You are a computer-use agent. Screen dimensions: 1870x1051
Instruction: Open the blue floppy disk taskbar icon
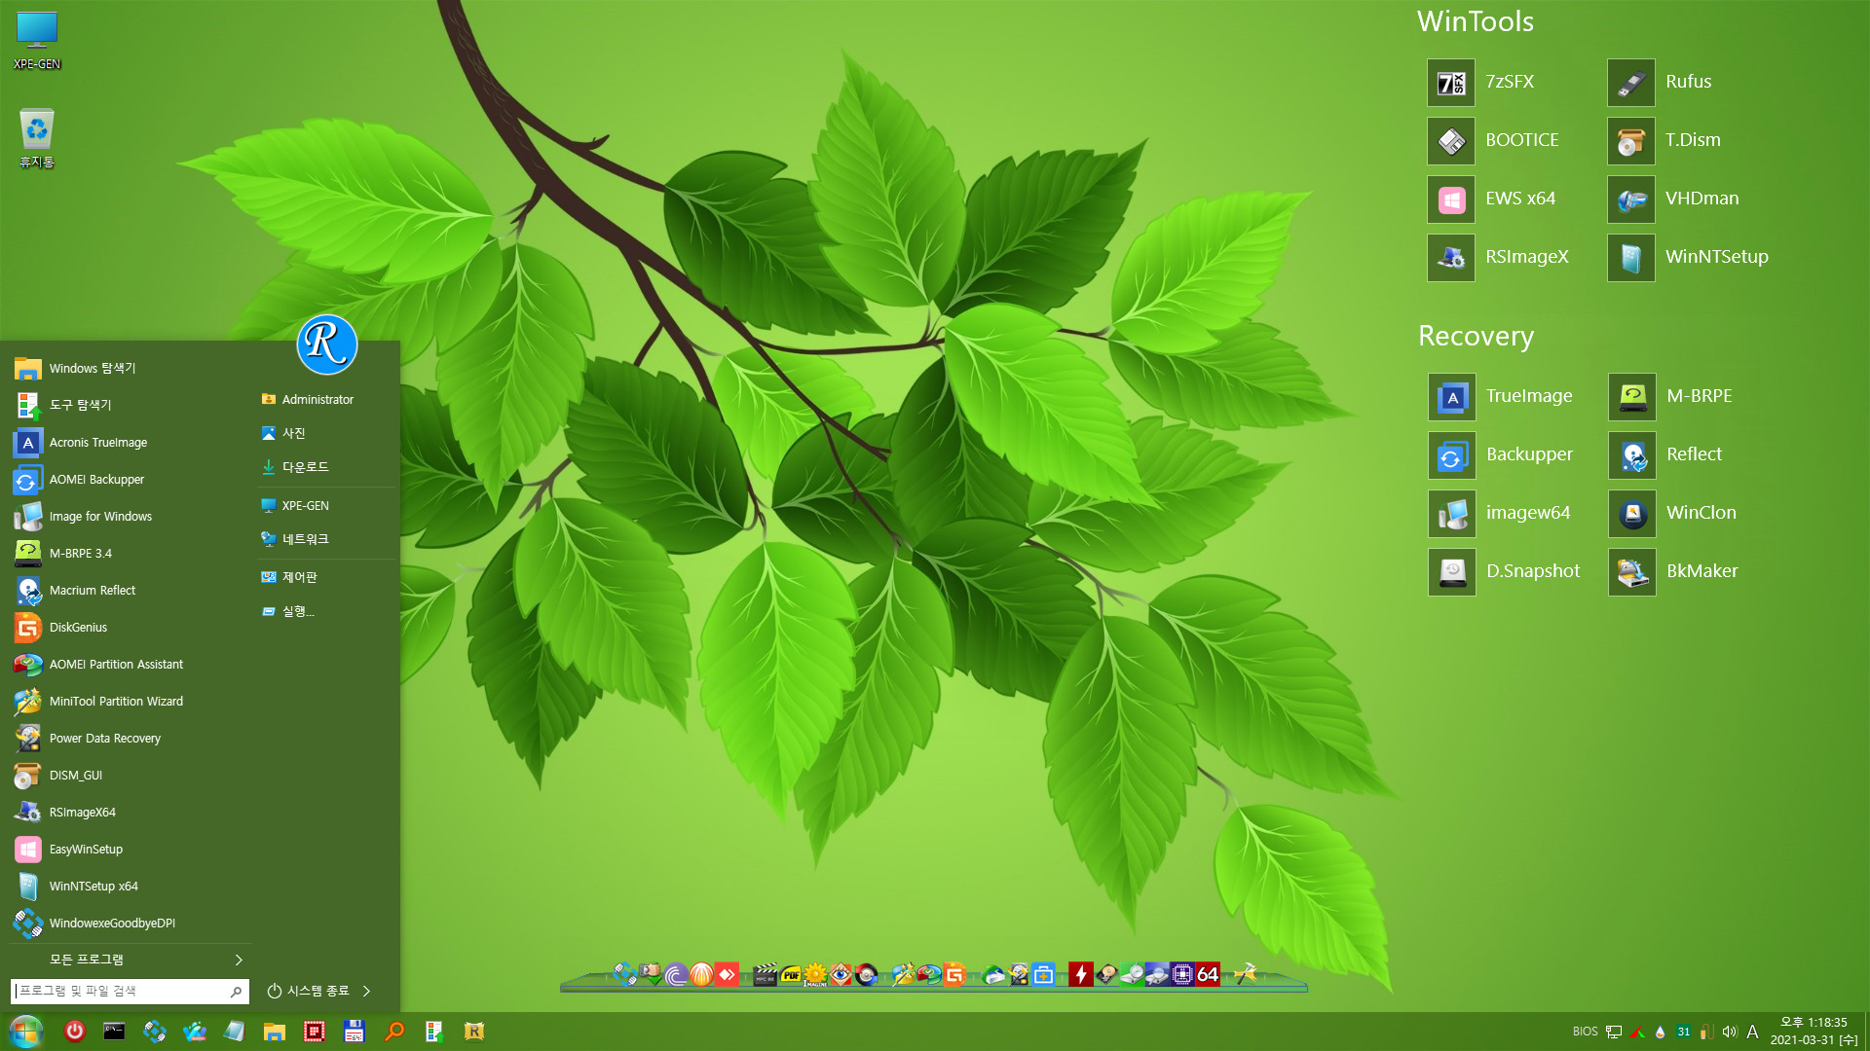(355, 1032)
